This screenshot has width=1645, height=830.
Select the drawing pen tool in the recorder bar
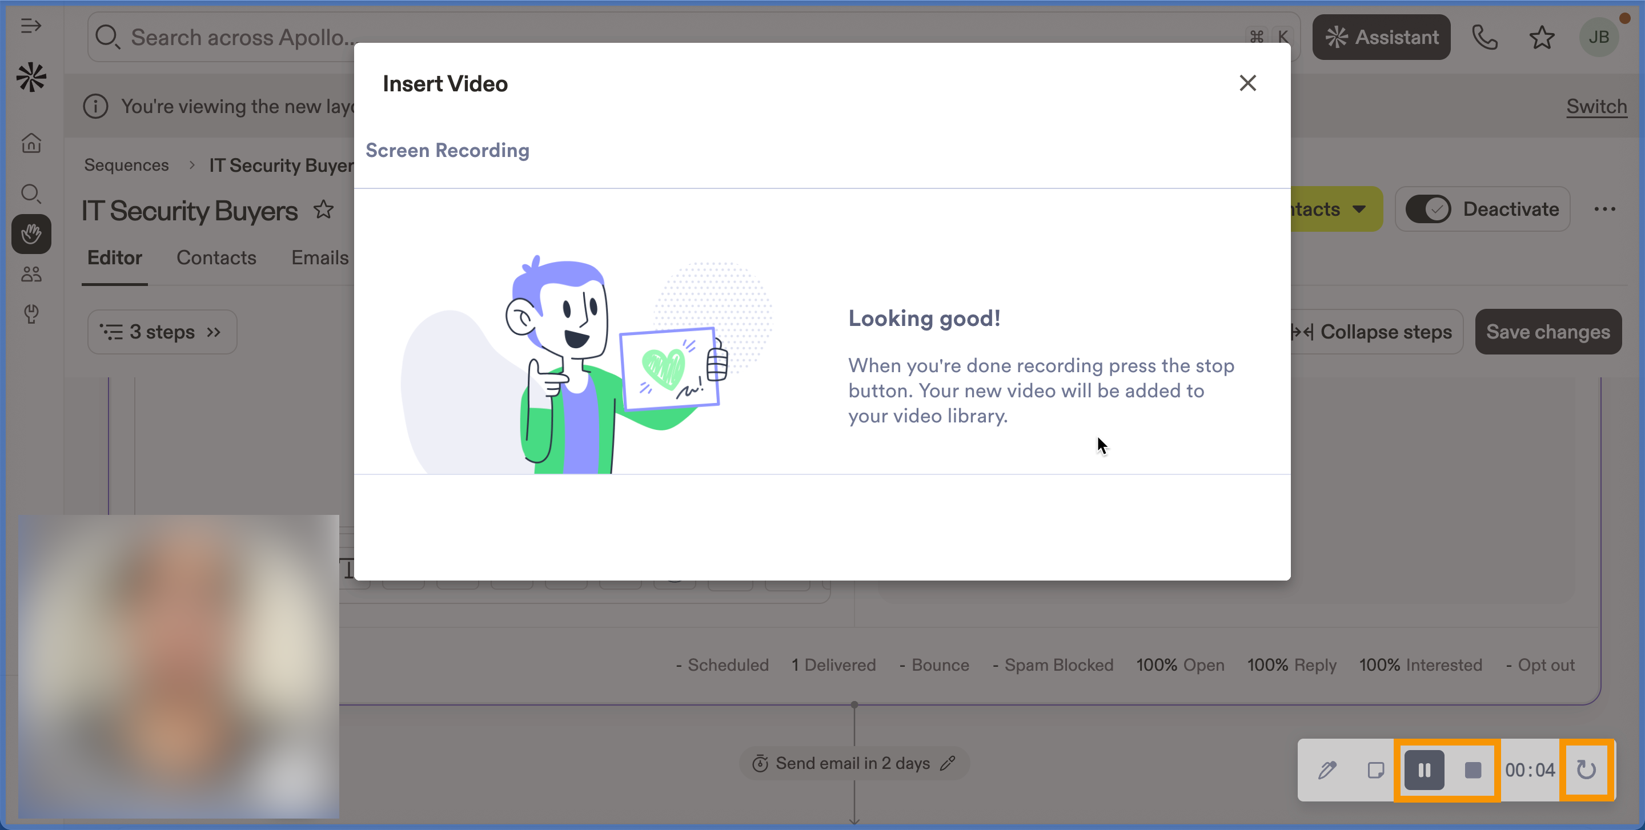(1327, 770)
